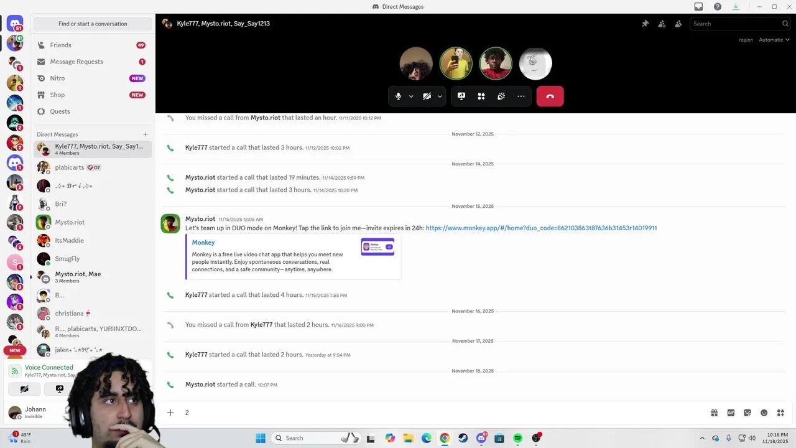Open DM with christiana
Image resolution: width=796 pixels, height=448 pixels.
(93, 314)
